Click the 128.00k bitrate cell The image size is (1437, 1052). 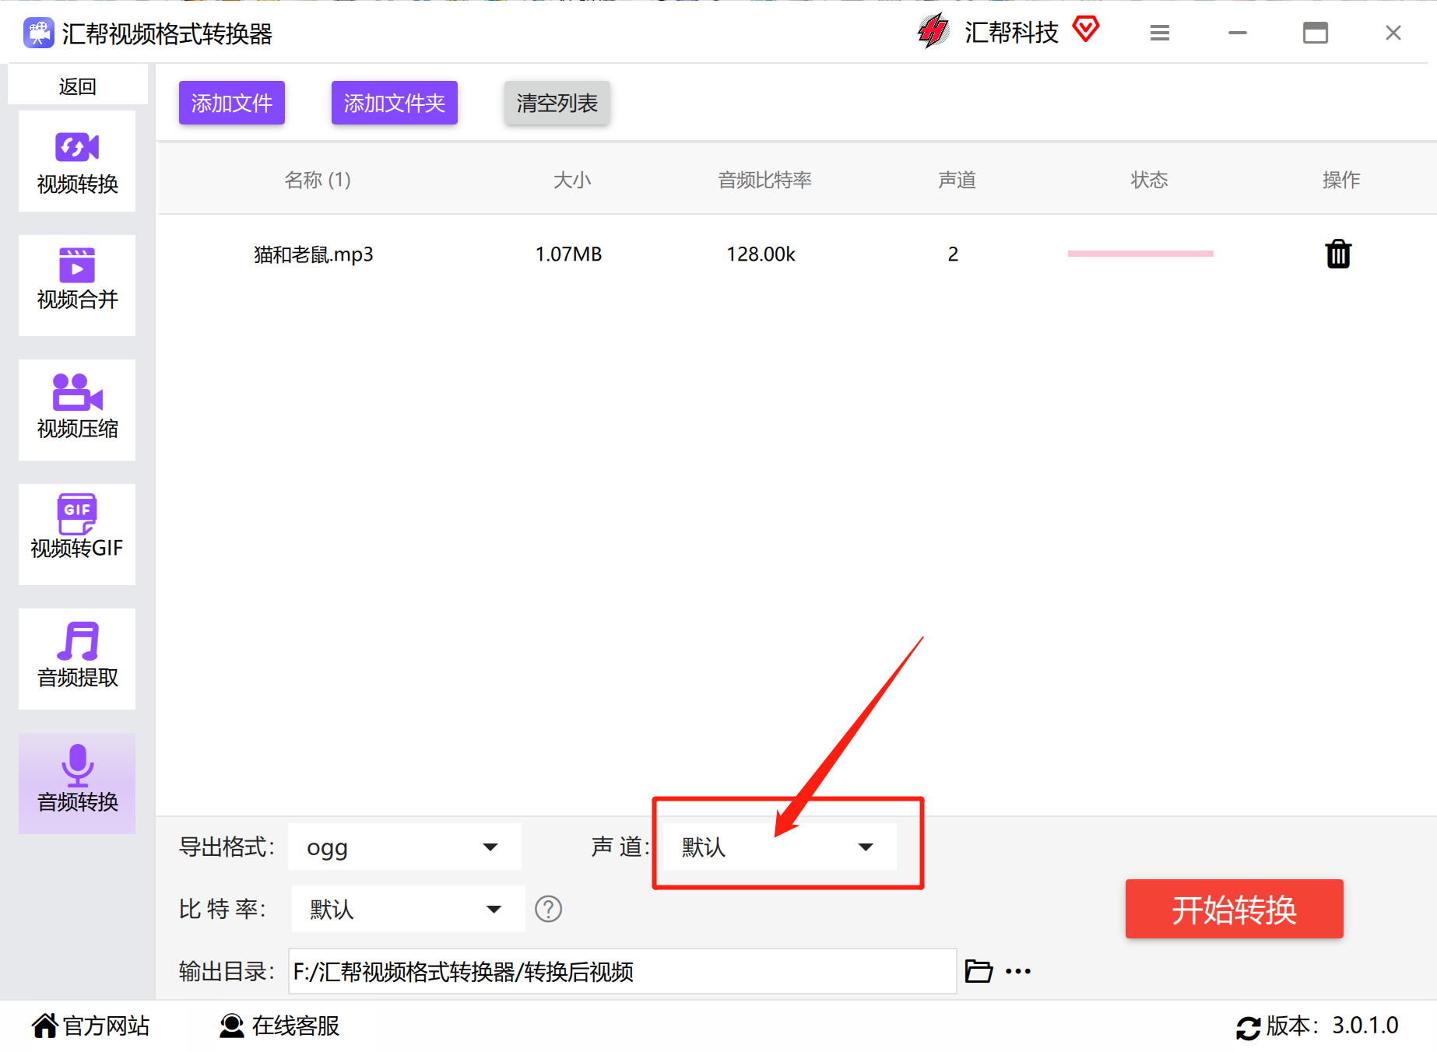point(761,254)
